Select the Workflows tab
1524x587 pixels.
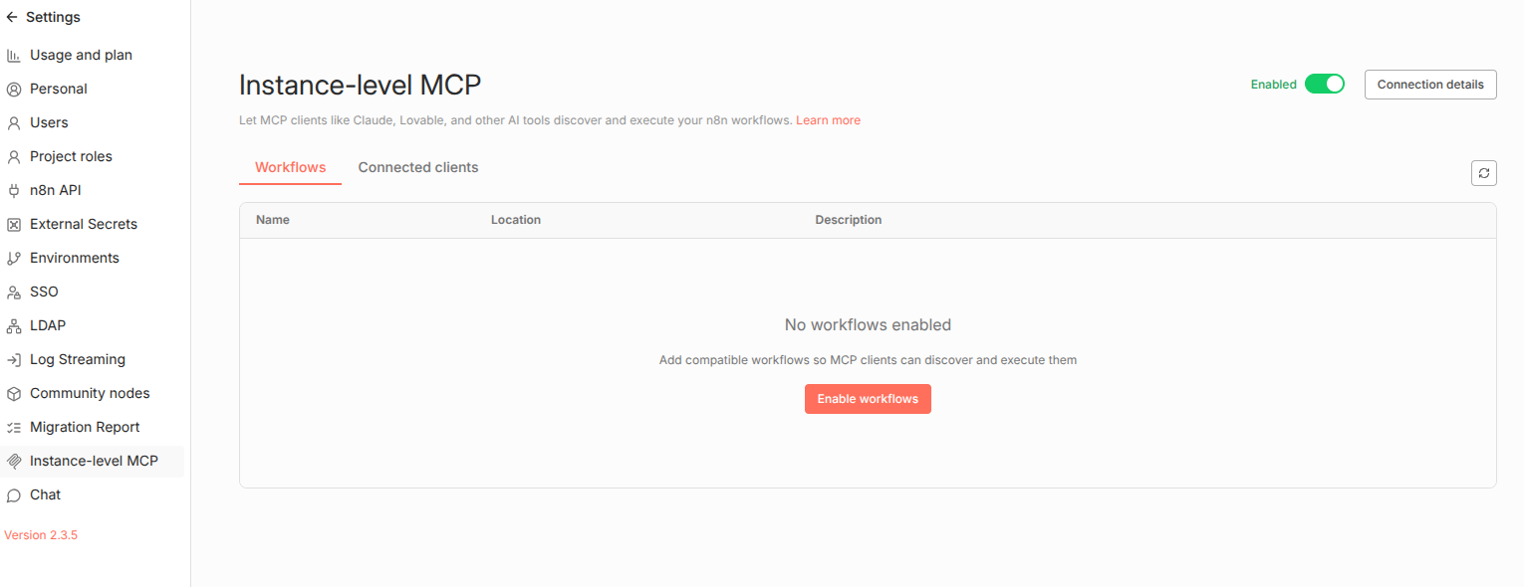pos(290,167)
